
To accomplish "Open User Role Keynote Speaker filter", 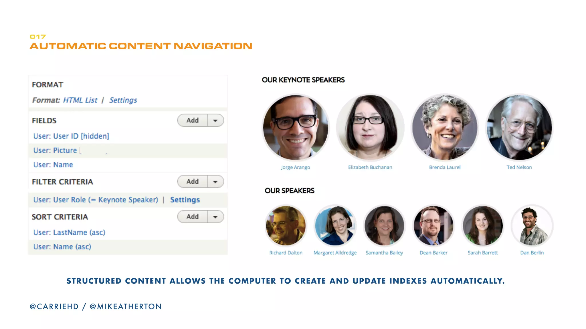I will [96, 200].
